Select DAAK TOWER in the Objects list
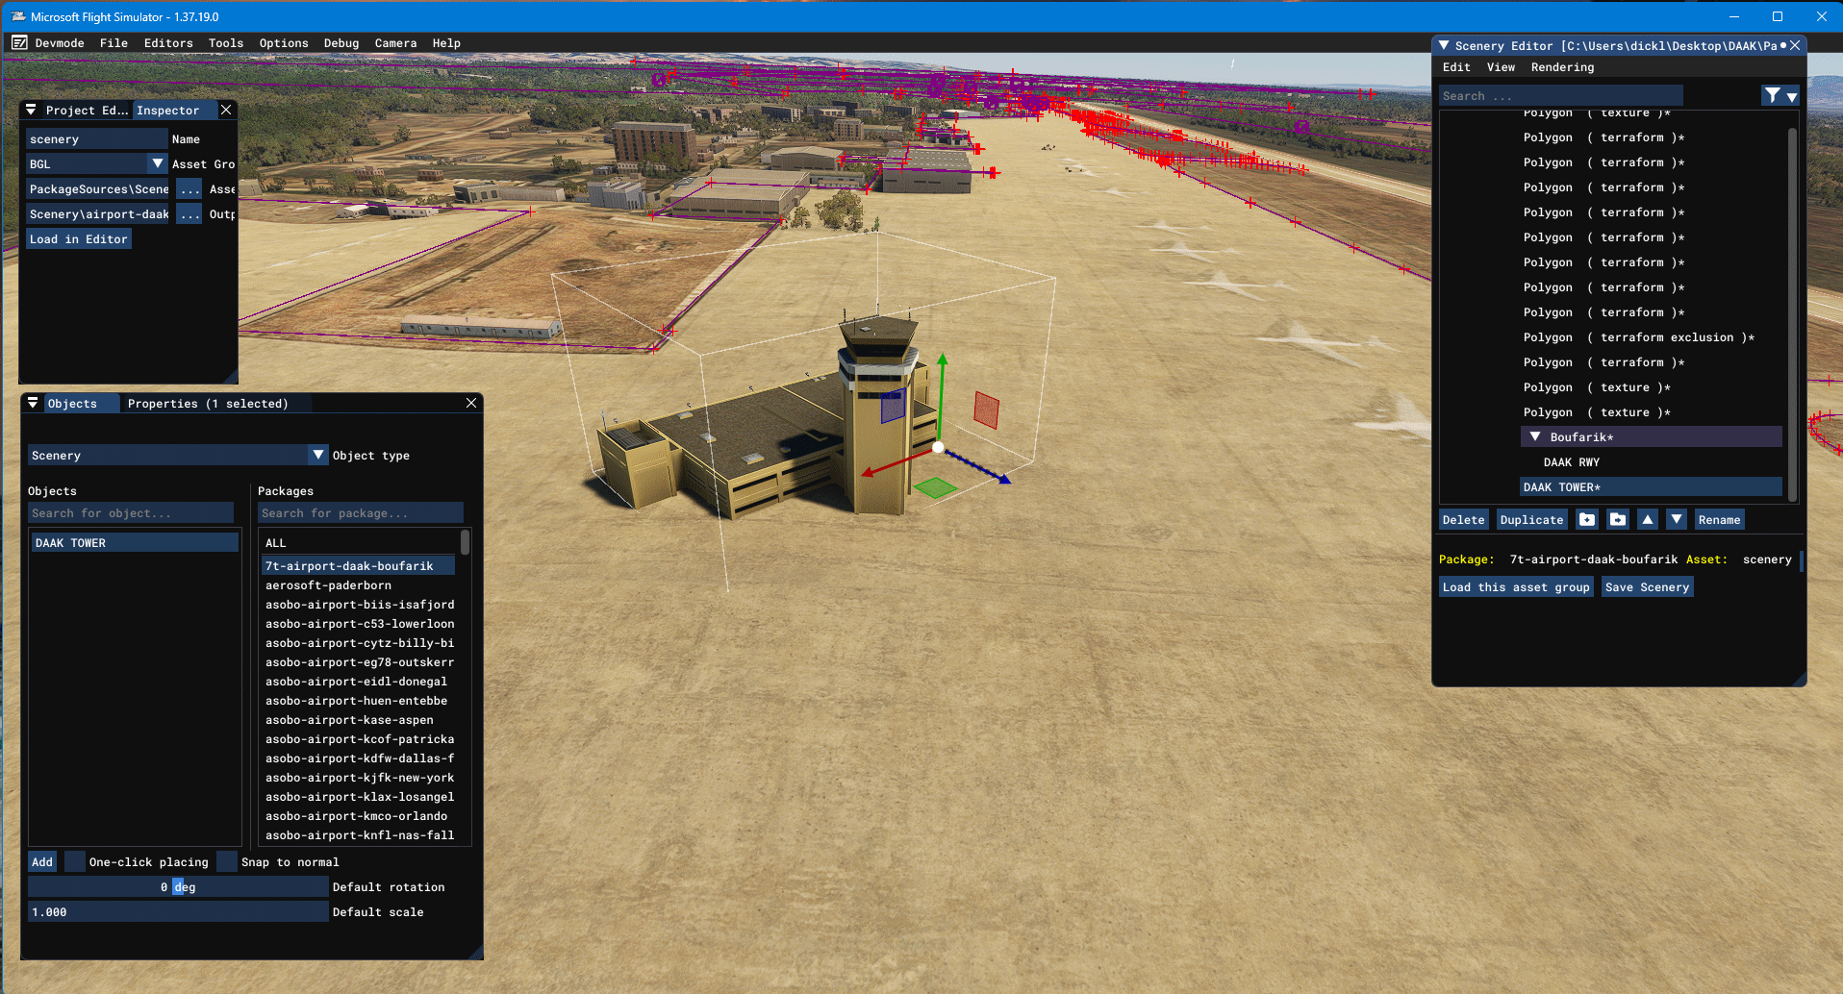 click(135, 543)
